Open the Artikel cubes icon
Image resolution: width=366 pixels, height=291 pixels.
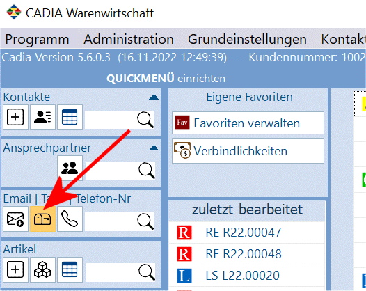(x=42, y=269)
